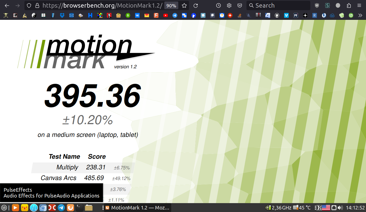Reset the 90% zoom level
The image size is (366, 212).
click(x=171, y=6)
